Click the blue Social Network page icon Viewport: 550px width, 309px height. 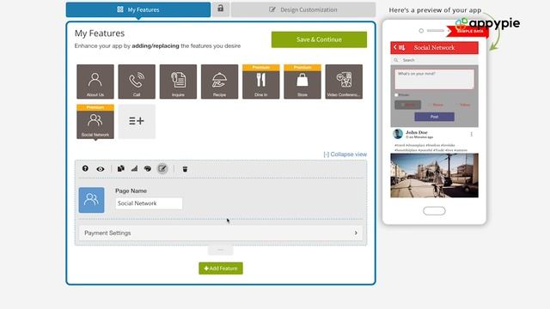(92, 200)
